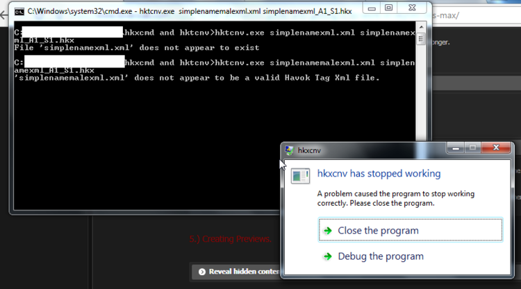Viewport: 521px width, 289px height.
Task: Maximize the cmd.exe window
Action: (388, 8)
